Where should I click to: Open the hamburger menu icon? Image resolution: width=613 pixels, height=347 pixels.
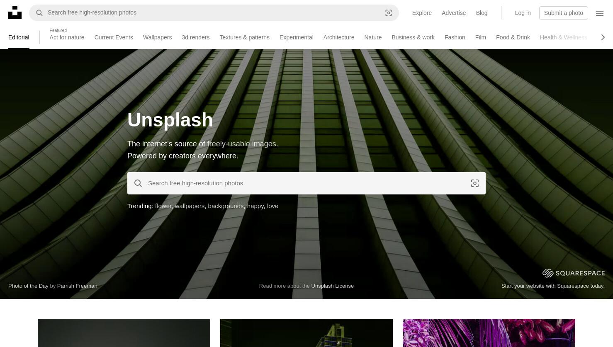pyautogui.click(x=600, y=13)
